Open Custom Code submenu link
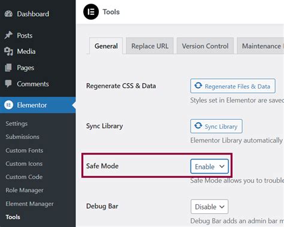Screen dimensions: 284x227 (x=24, y=177)
